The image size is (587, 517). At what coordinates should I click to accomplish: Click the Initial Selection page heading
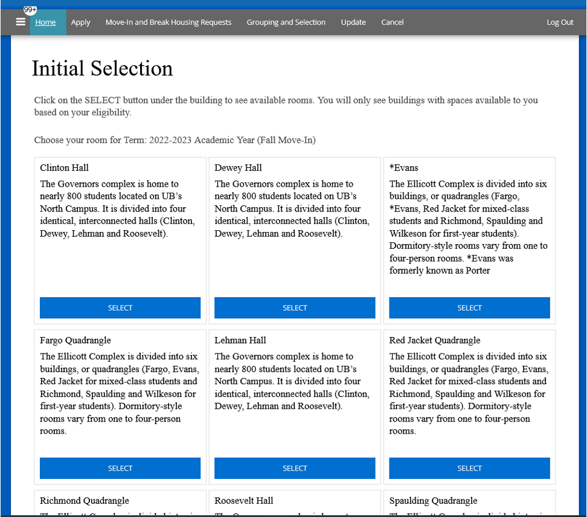[x=102, y=69]
